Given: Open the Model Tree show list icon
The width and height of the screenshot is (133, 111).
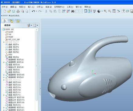Looking at the screenshot, I should 35,25.
